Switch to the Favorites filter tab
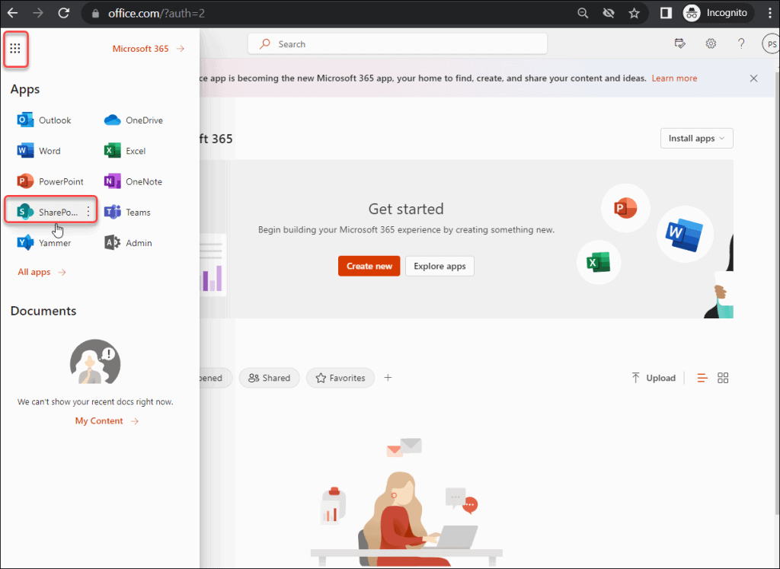 pos(340,378)
